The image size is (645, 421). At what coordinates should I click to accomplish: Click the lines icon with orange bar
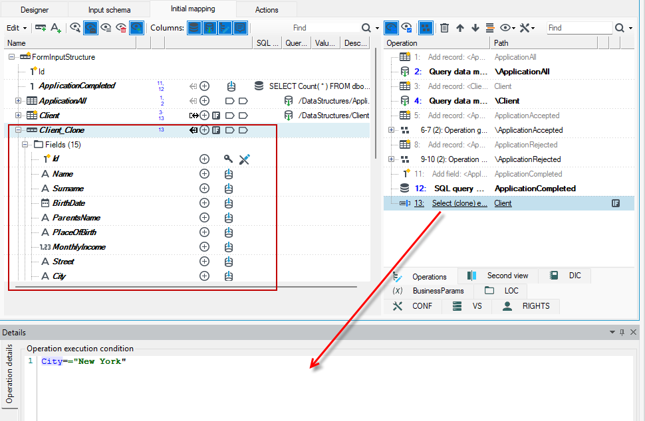(x=489, y=27)
